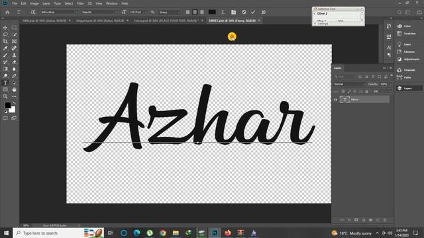Select the Zoom tool
This screenshot has width=424, height=238.
click(x=5, y=97)
